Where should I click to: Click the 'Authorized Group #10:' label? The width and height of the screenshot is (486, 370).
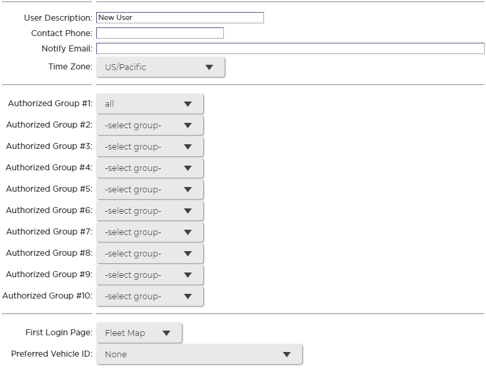coord(47,296)
